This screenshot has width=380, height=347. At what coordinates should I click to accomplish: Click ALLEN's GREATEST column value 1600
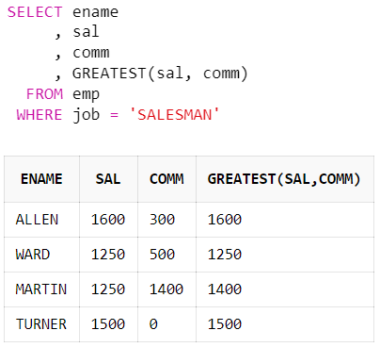point(225,220)
